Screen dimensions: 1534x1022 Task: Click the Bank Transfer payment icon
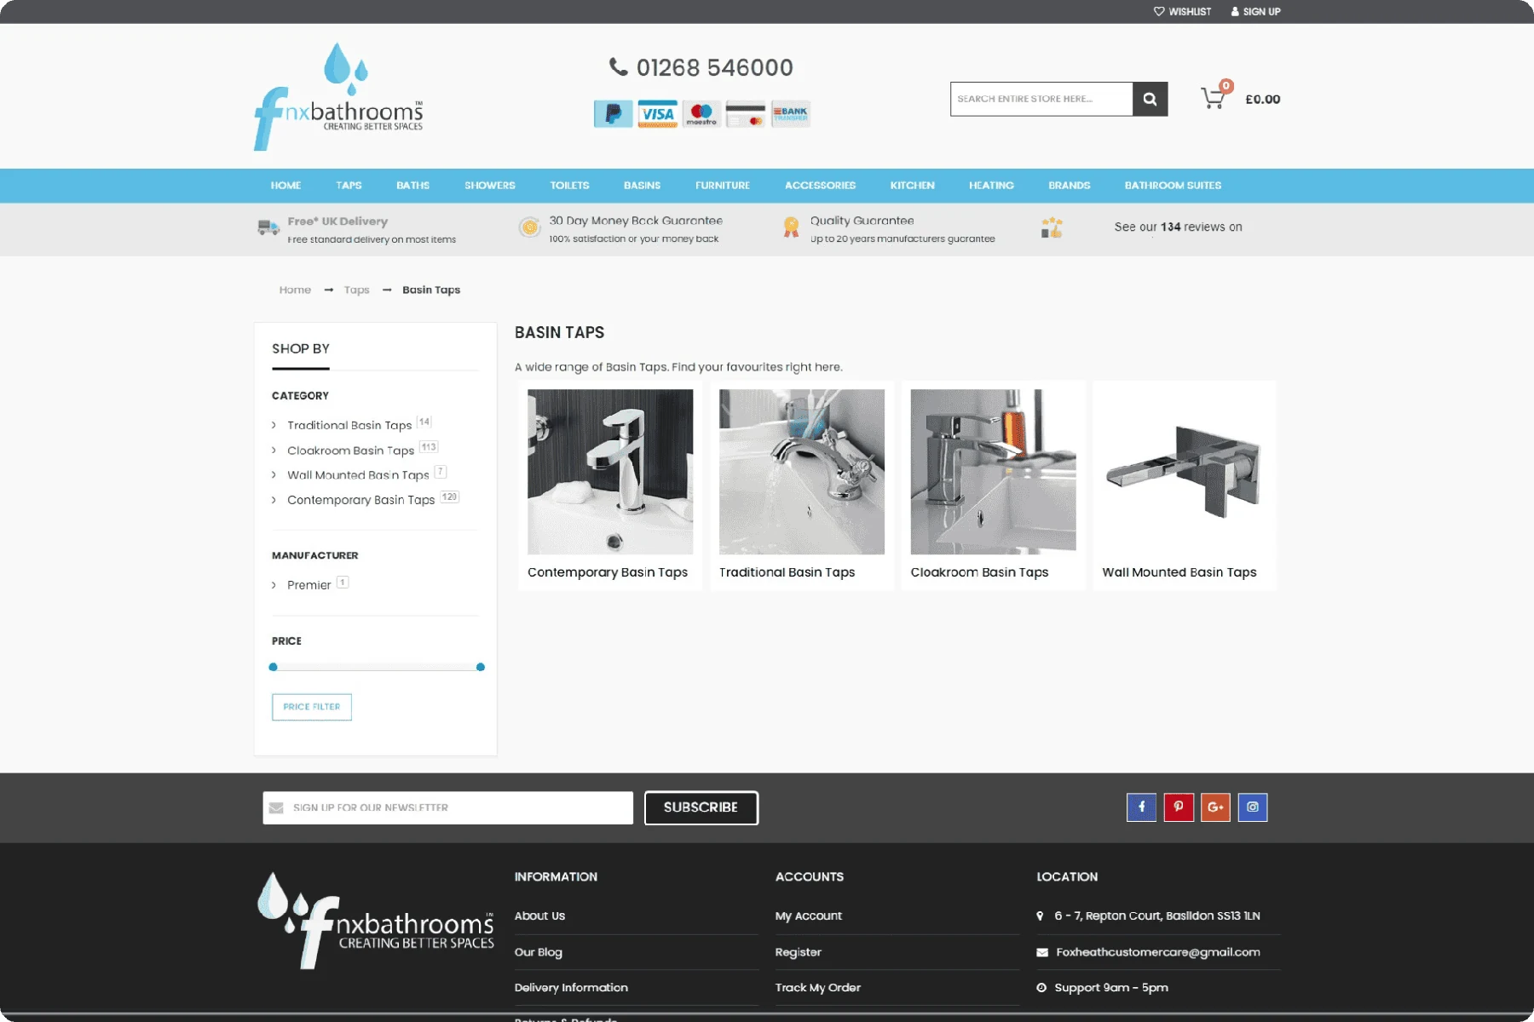pyautogui.click(x=791, y=114)
